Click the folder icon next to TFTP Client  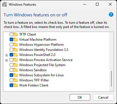16,34
